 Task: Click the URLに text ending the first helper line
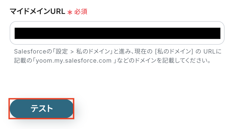coord(212,52)
